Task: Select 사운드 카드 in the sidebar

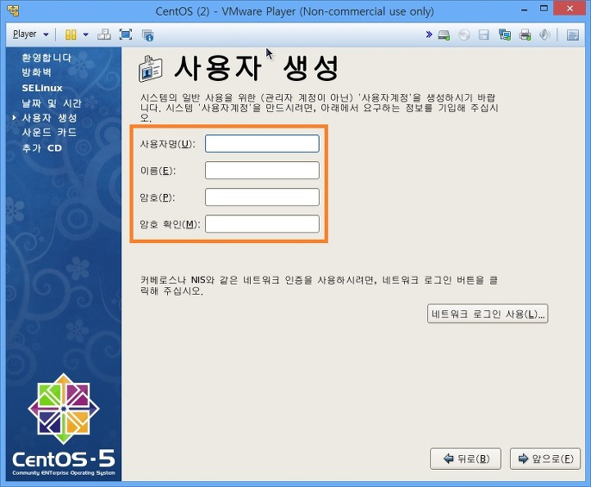Action: point(49,133)
